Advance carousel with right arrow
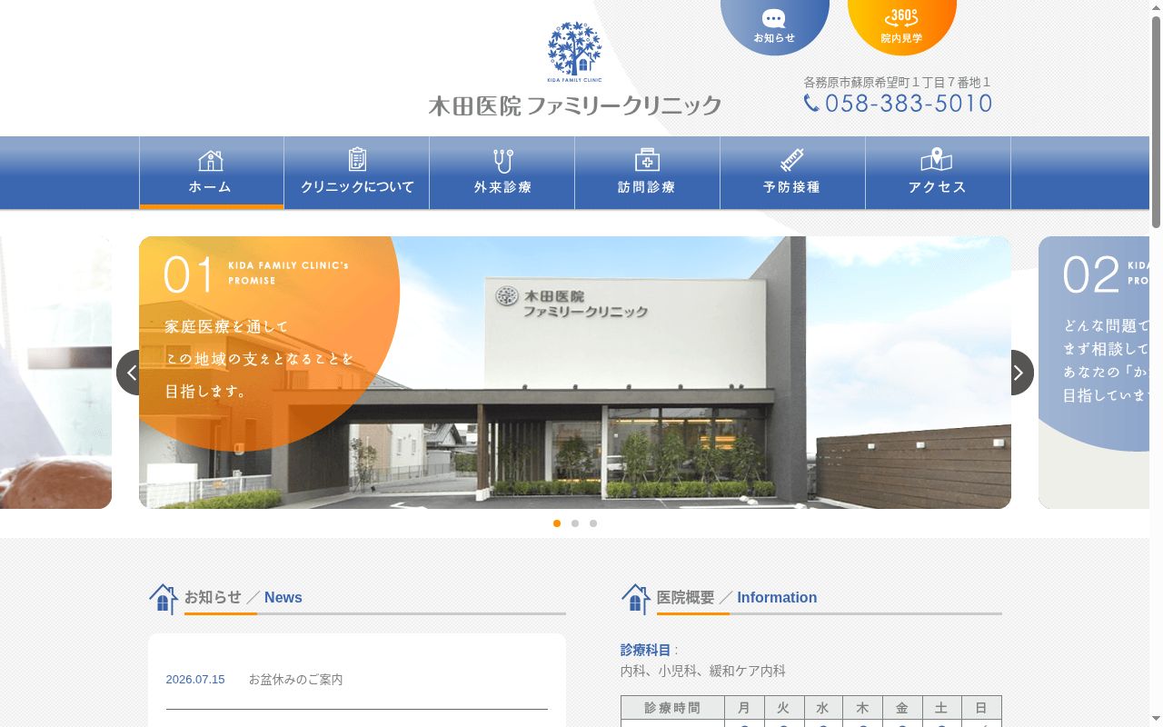1163x727 pixels. pyautogui.click(x=1021, y=373)
